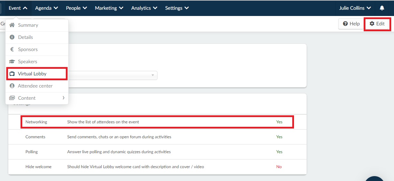Click the Speakers graduation cap icon
The image size is (394, 181).
pyautogui.click(x=12, y=61)
